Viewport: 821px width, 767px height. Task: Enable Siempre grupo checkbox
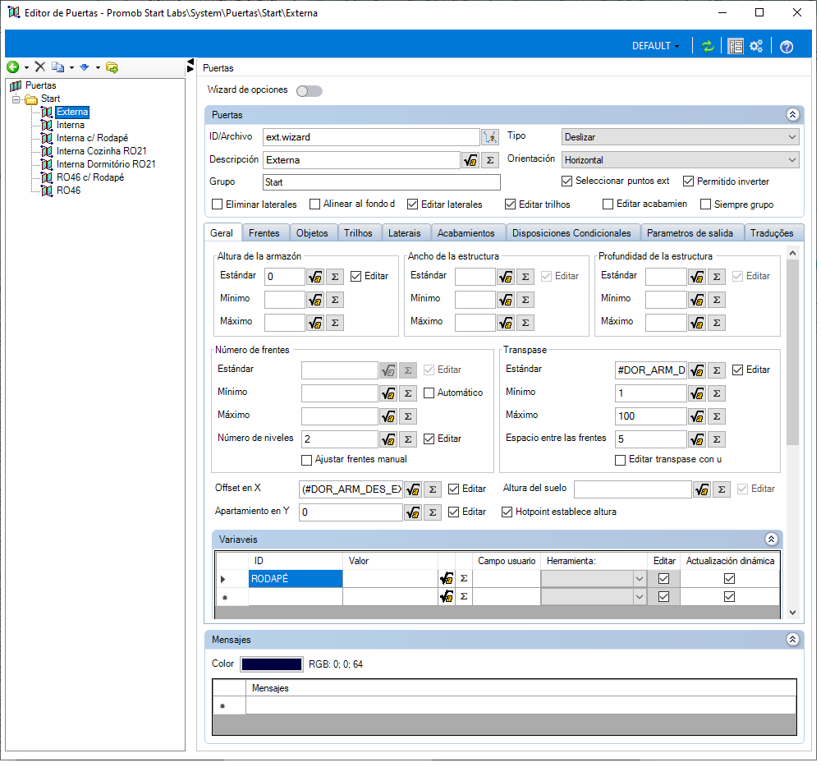[706, 204]
